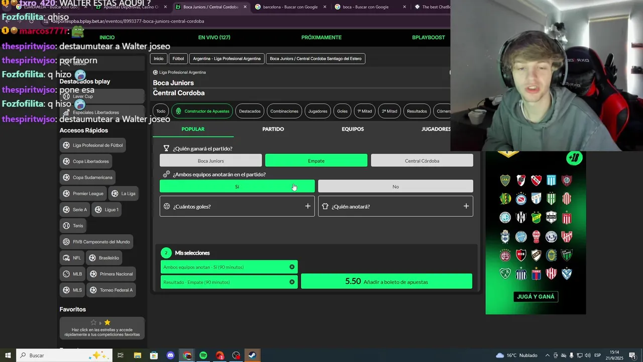Open the INICIO menu item
Viewport: 643px width, 362px height.
point(107,37)
